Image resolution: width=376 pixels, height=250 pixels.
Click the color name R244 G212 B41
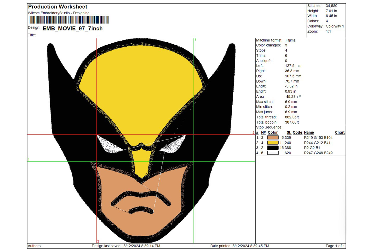point(317,143)
